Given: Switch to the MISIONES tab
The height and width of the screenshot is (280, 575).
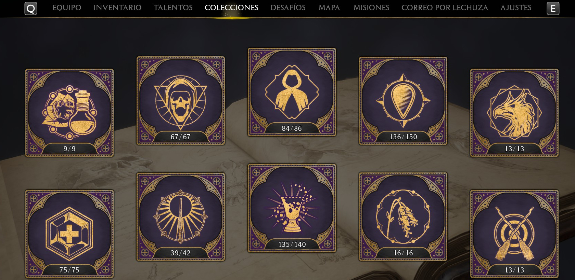Looking at the screenshot, I should point(371,8).
